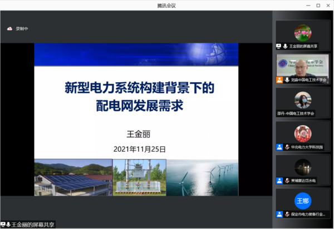The height and width of the screenshot is (229, 334).
Task: Select the 柬埔寨达岱水电 participant tile
Action: [x=302, y=169]
